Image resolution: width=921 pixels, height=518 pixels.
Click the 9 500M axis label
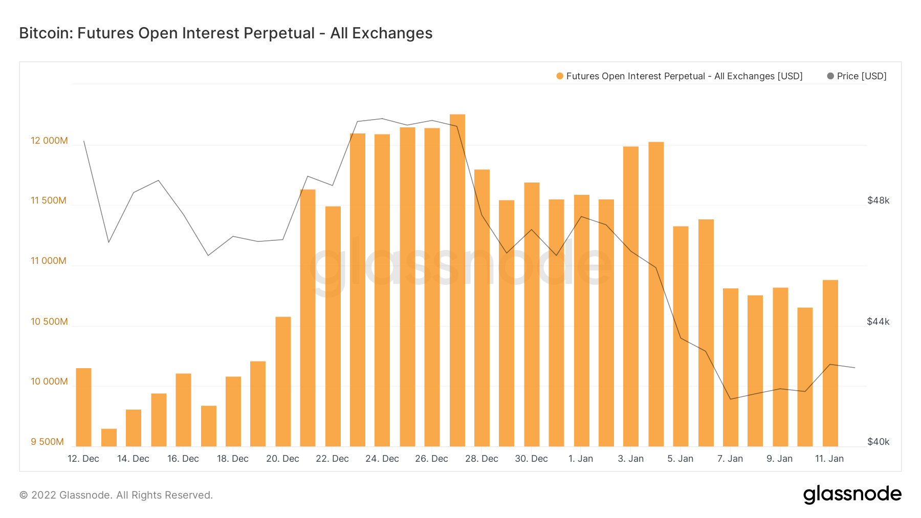[47, 442]
